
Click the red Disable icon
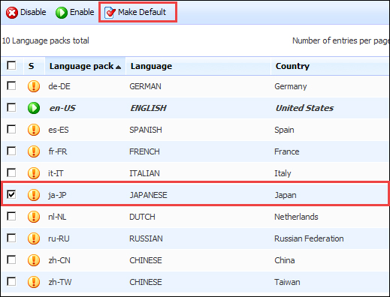pos(12,13)
